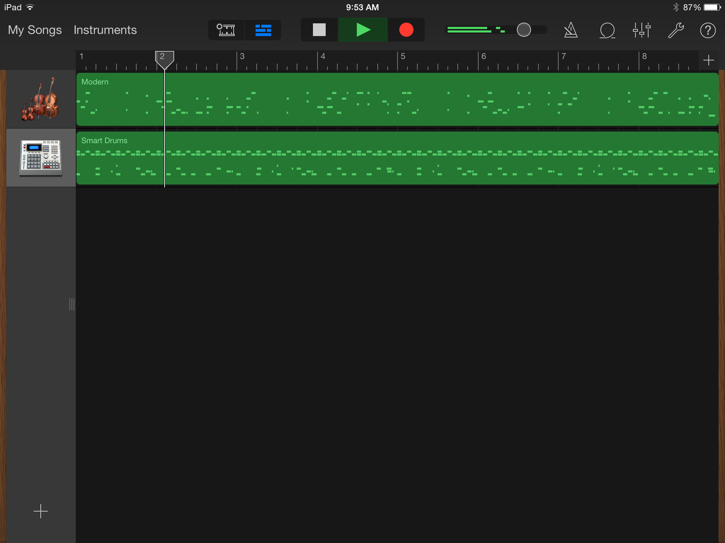Go back to My Songs

pyautogui.click(x=35, y=30)
